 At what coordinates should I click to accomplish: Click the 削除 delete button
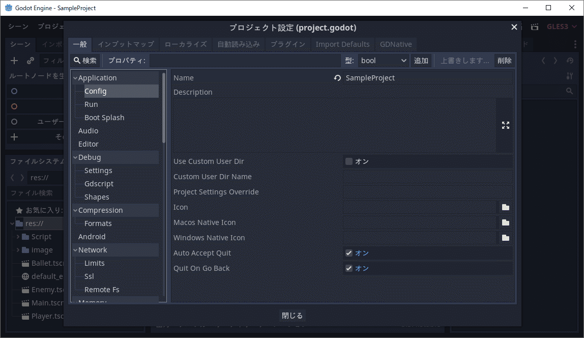504,61
